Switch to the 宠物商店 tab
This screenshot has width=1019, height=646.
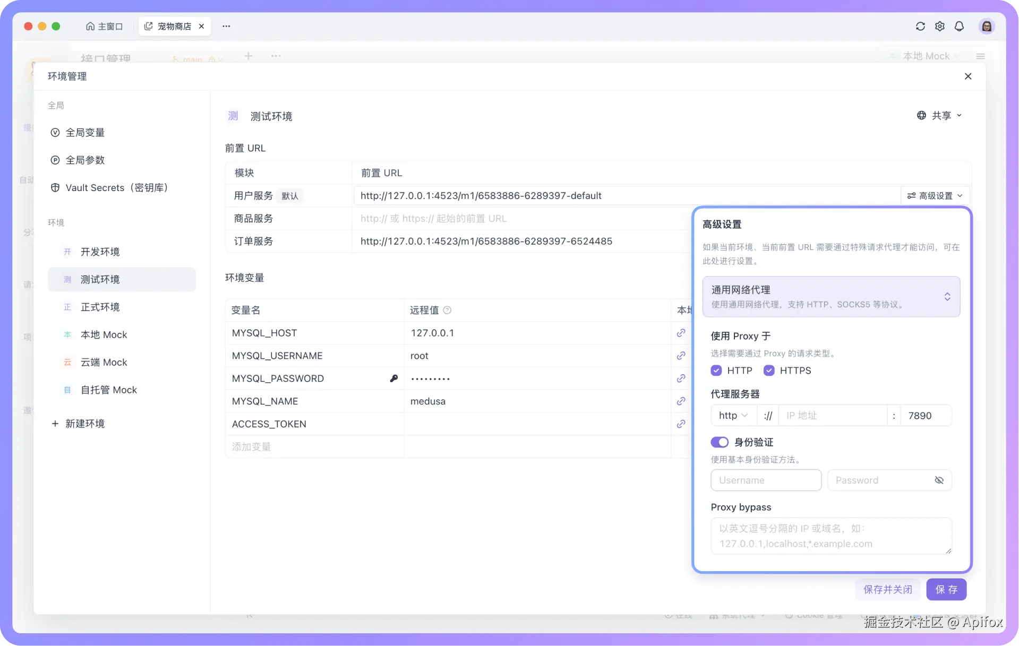coord(174,26)
